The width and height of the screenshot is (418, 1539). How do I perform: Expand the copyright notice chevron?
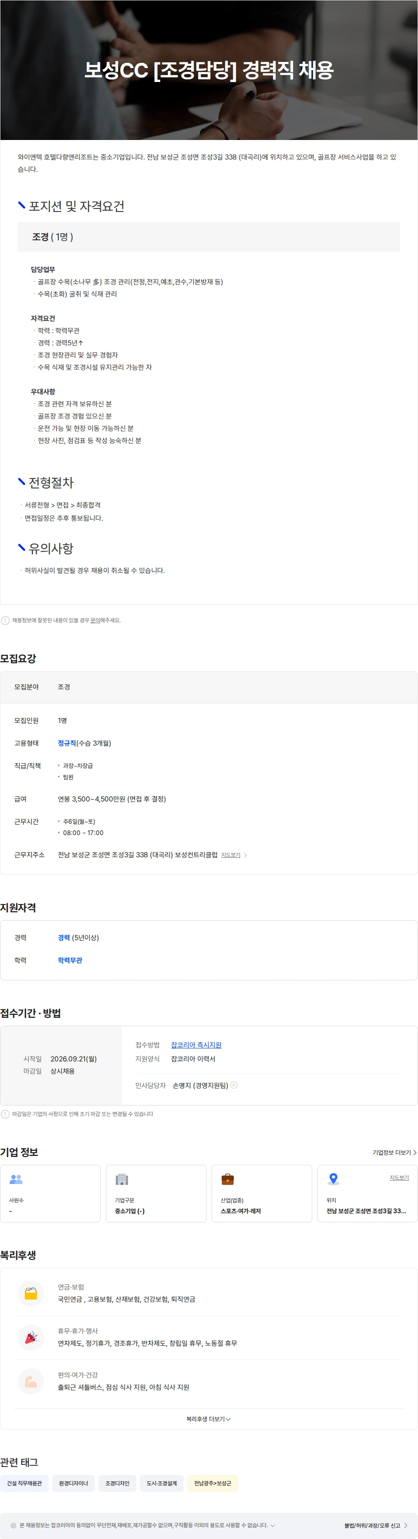click(x=273, y=1525)
